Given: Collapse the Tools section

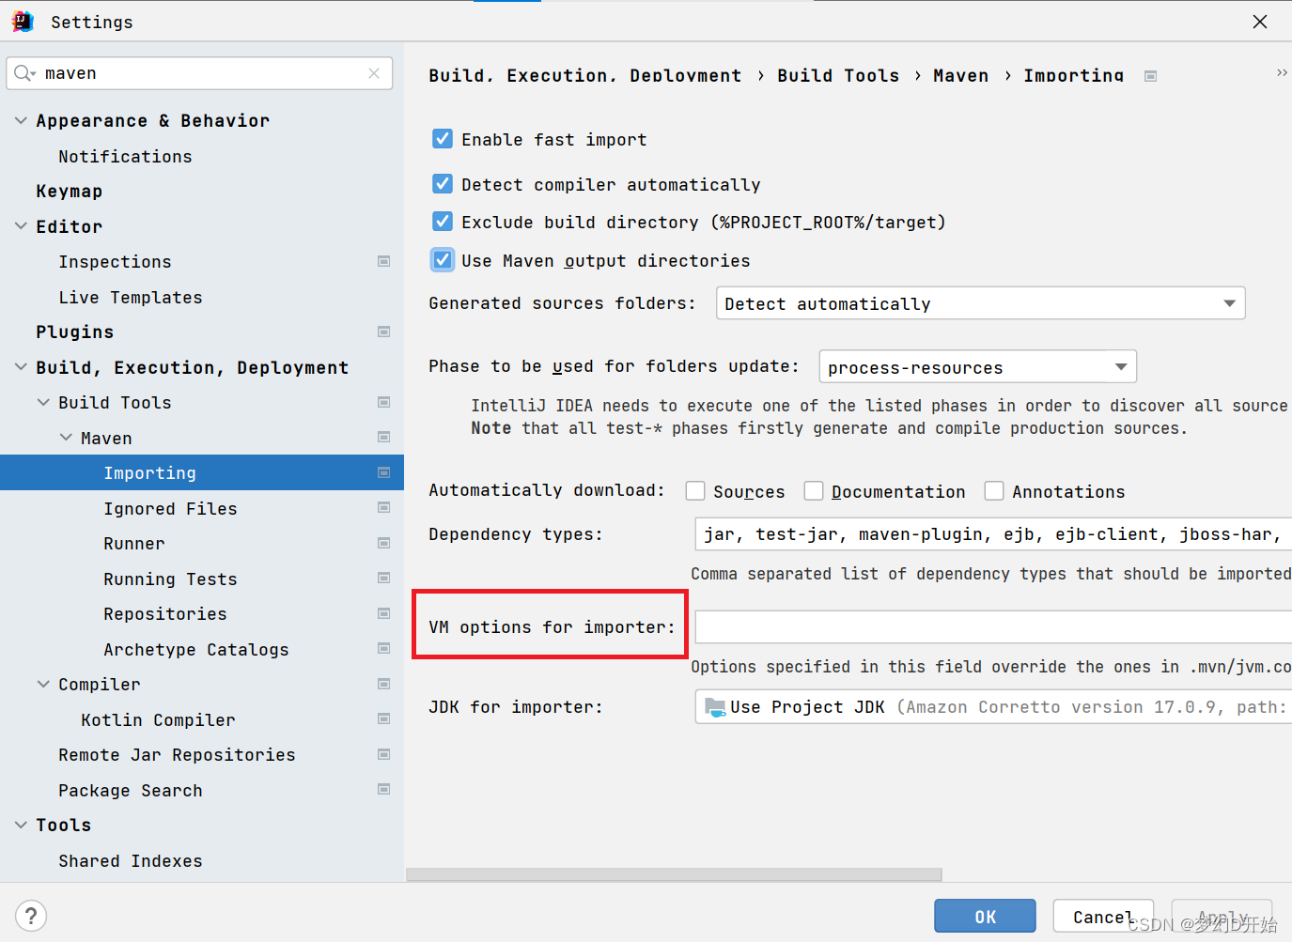Looking at the screenshot, I should click(21, 825).
